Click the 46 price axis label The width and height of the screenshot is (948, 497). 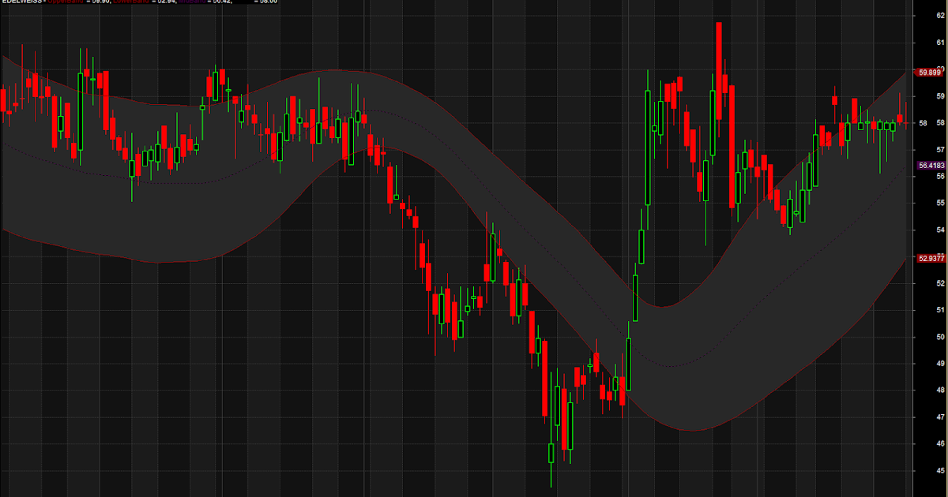pyautogui.click(x=941, y=444)
